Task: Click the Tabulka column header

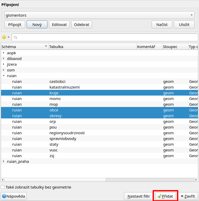Action: pyautogui.click(x=93, y=46)
